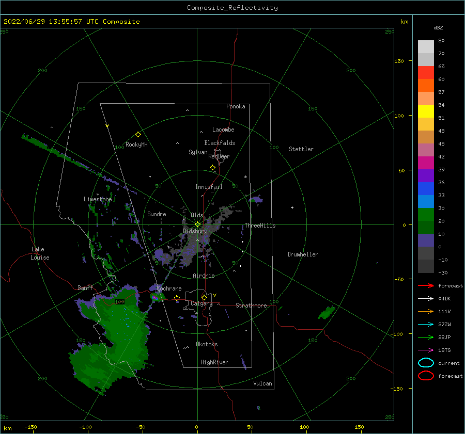The image size is (465, 434).
Task: Click the ThreeHills label
Action: (x=260, y=226)
